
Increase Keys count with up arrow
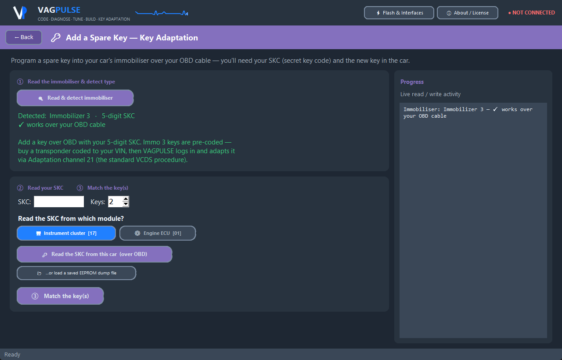pyautogui.click(x=126, y=199)
